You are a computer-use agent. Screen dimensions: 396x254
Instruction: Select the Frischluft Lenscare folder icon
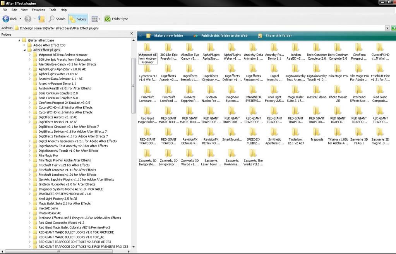[x=147, y=90]
